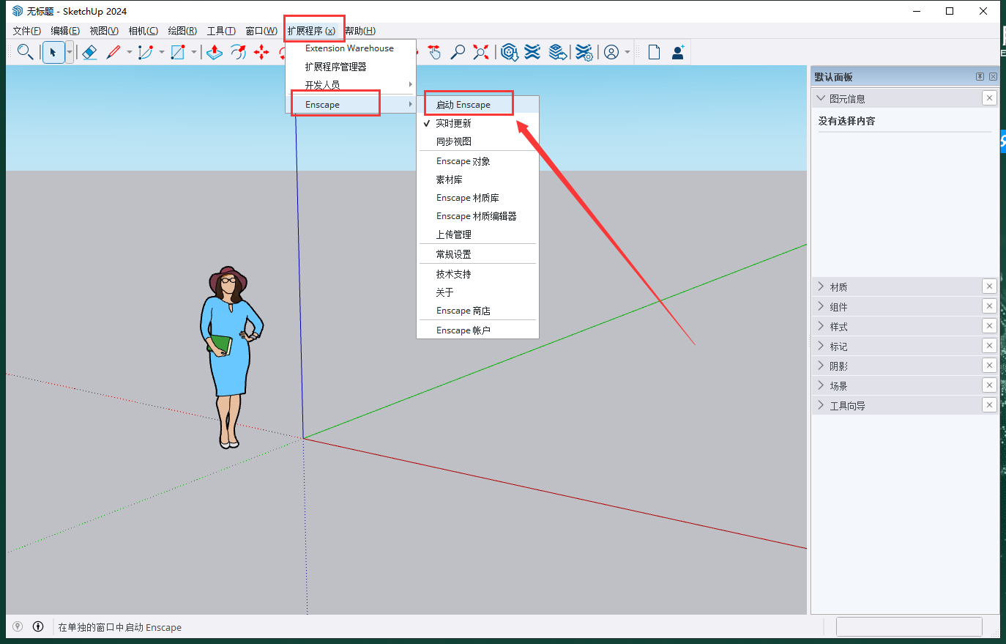Click the LayOut send icon
This screenshot has width=1006, height=644.
tap(558, 52)
